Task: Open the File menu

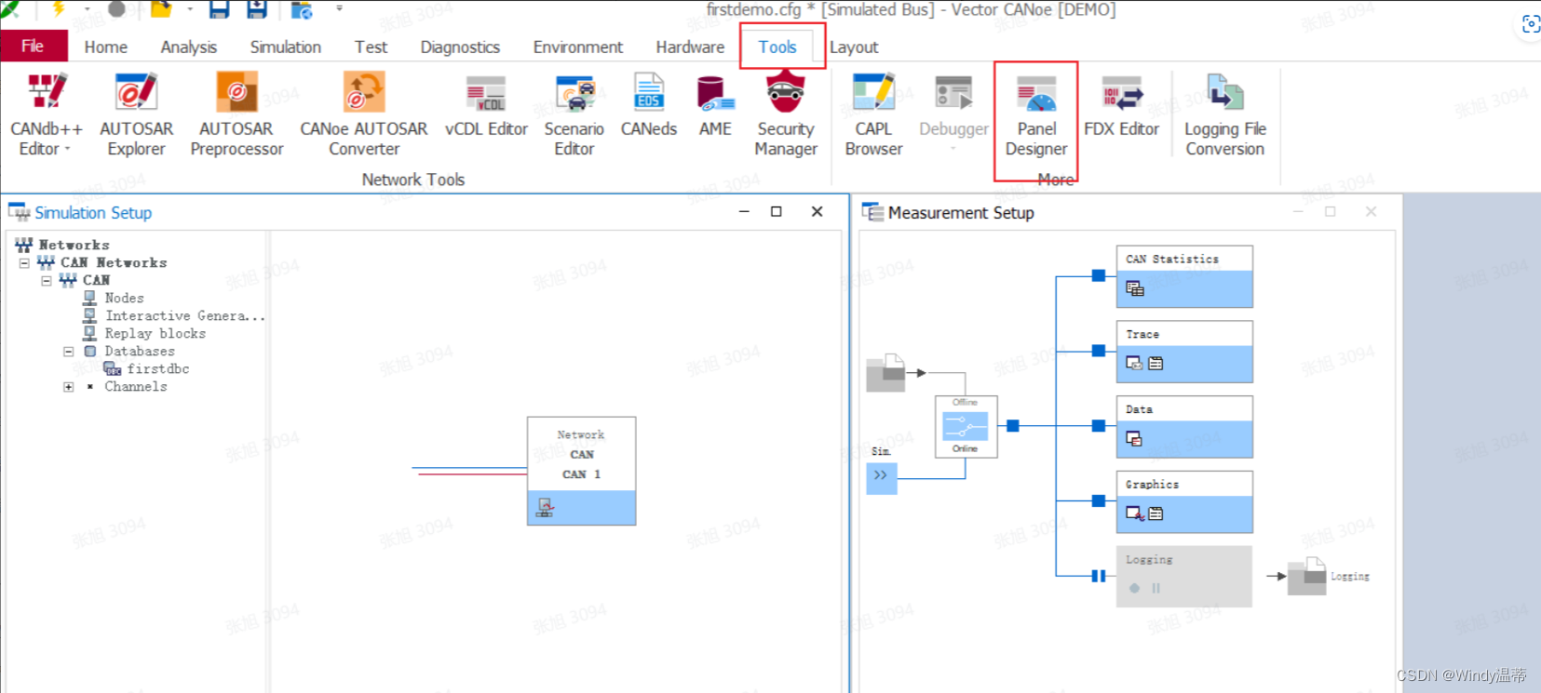Action: (x=34, y=47)
